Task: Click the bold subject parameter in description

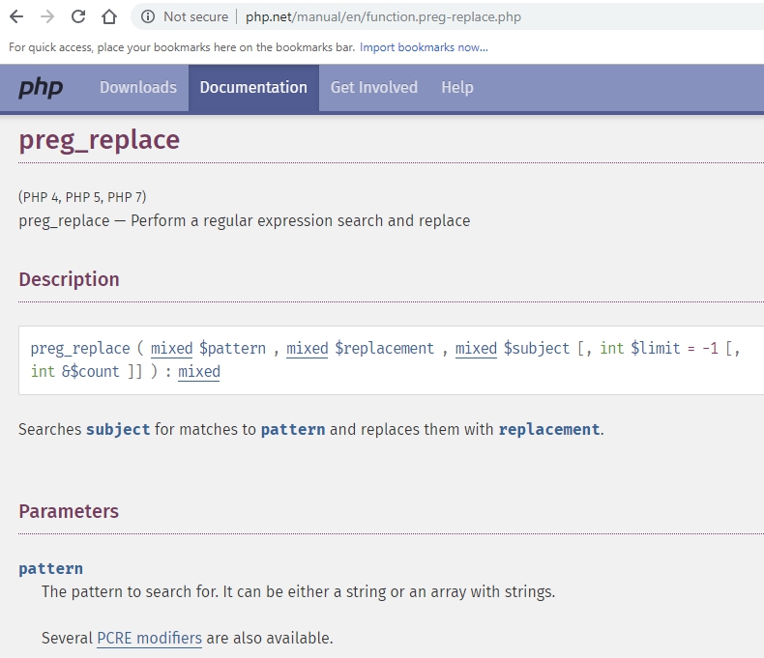Action: pos(118,430)
